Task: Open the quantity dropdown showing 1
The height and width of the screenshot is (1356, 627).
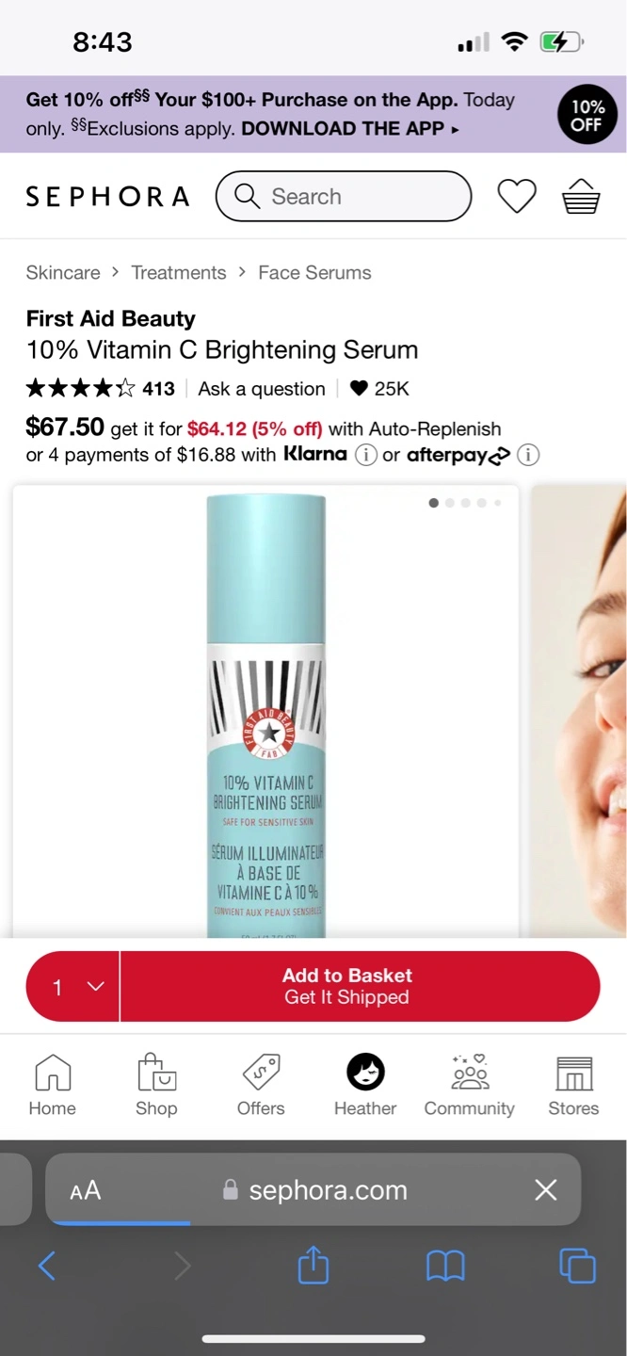Action: point(72,986)
